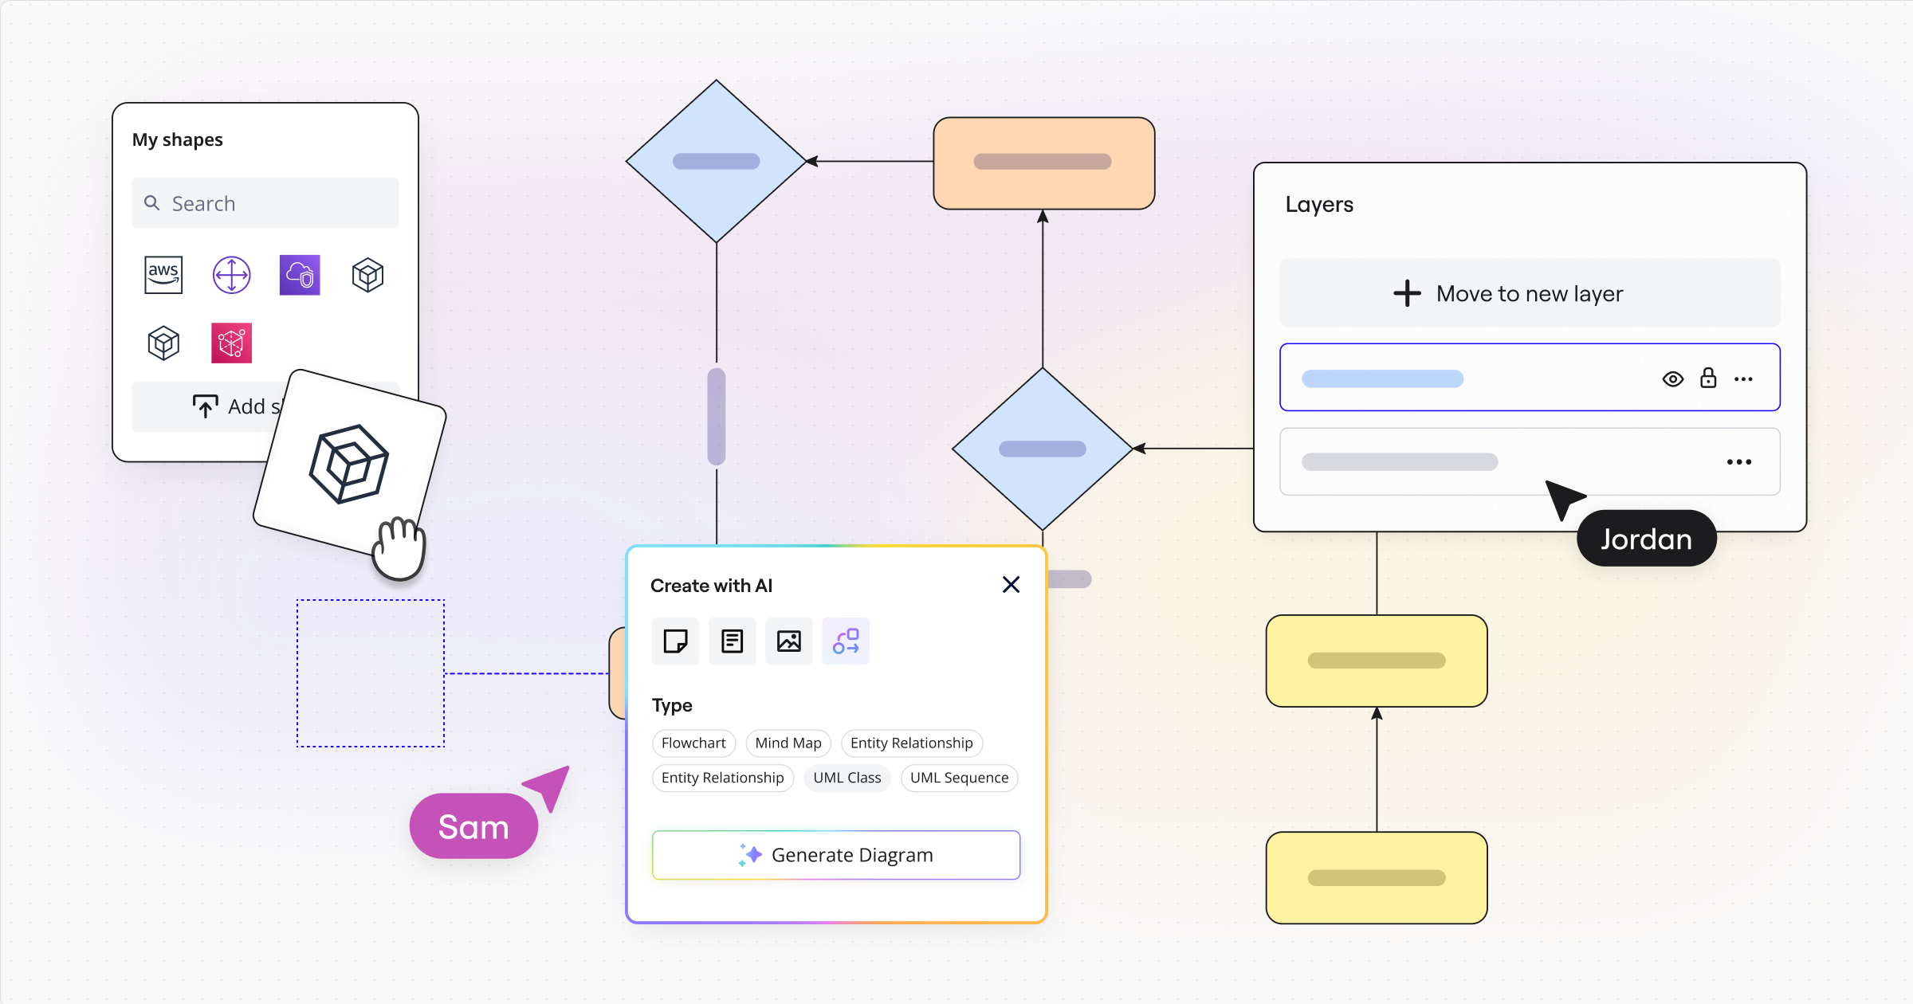This screenshot has width=1913, height=1004.
Task: Select the Mind Map type option
Action: pos(788,743)
